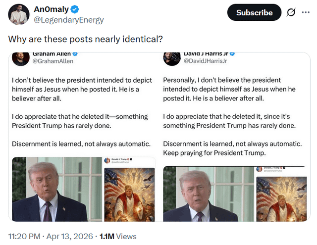Open Graham Allen's avatar in quoted post
Image resolution: width=317 pixels, height=245 pixels.
21,57
